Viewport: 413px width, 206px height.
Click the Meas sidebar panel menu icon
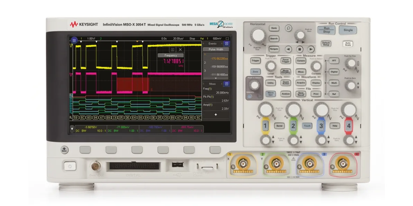[227, 84]
